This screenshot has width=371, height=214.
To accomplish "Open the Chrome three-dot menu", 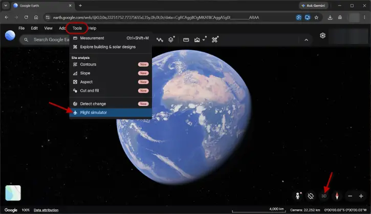I will (x=364, y=17).
